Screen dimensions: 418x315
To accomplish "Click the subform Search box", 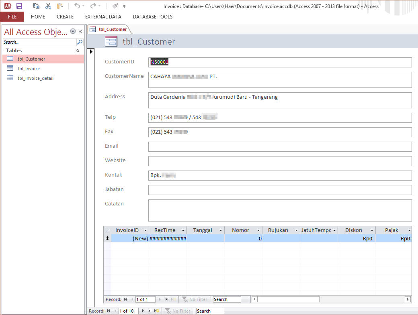I will 227,299.
